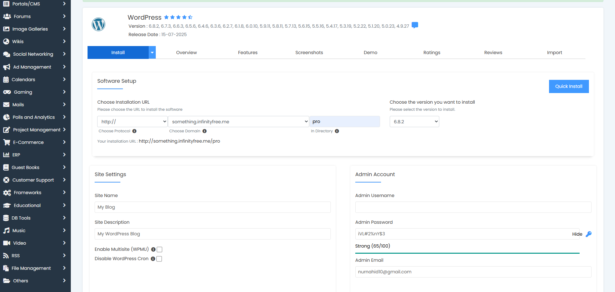Click info icon beside In Directory
Viewport: 615px width, 292px height.
[x=337, y=131]
